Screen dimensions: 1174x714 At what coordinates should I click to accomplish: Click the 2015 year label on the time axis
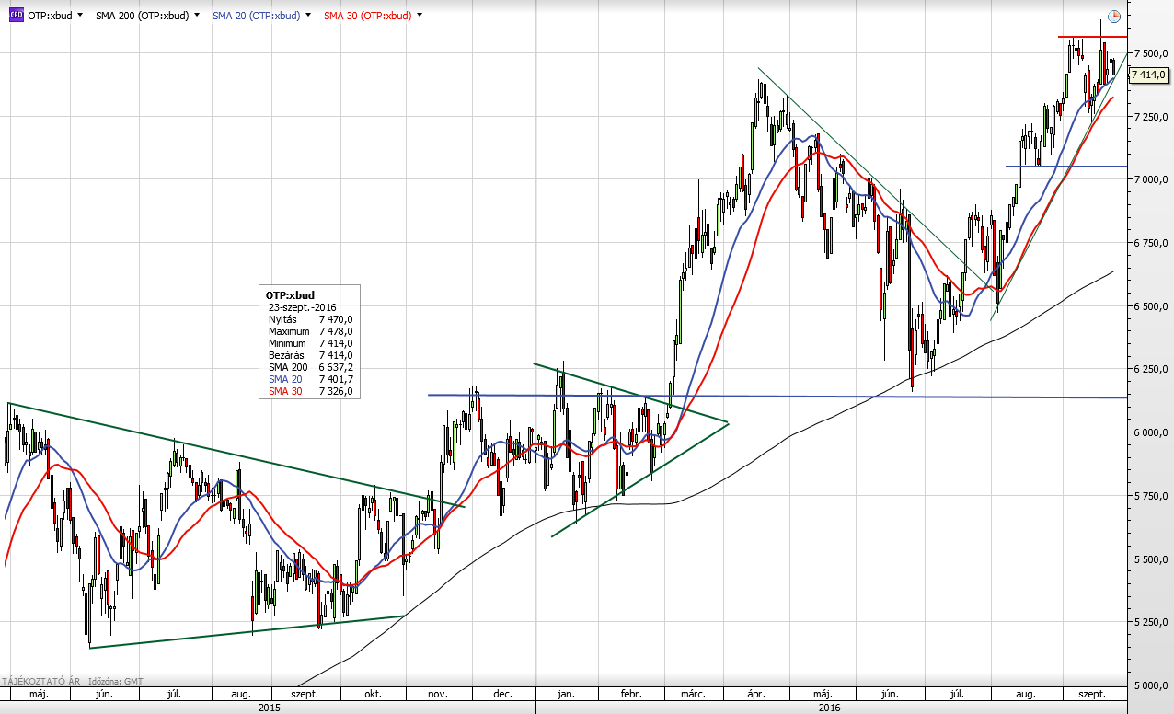[269, 708]
